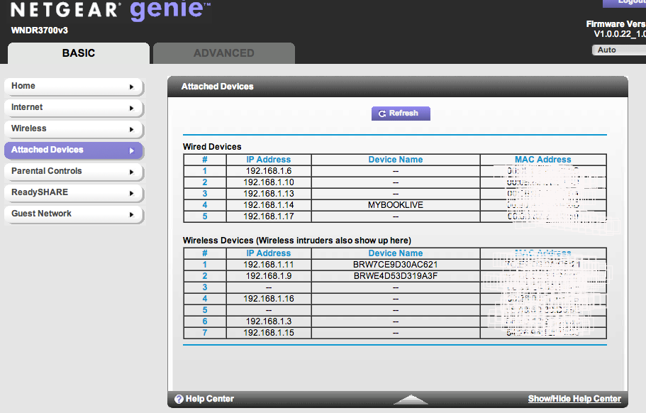The image size is (646, 413).
Task: Click the arrow icon beside Home
Action: coord(131,87)
